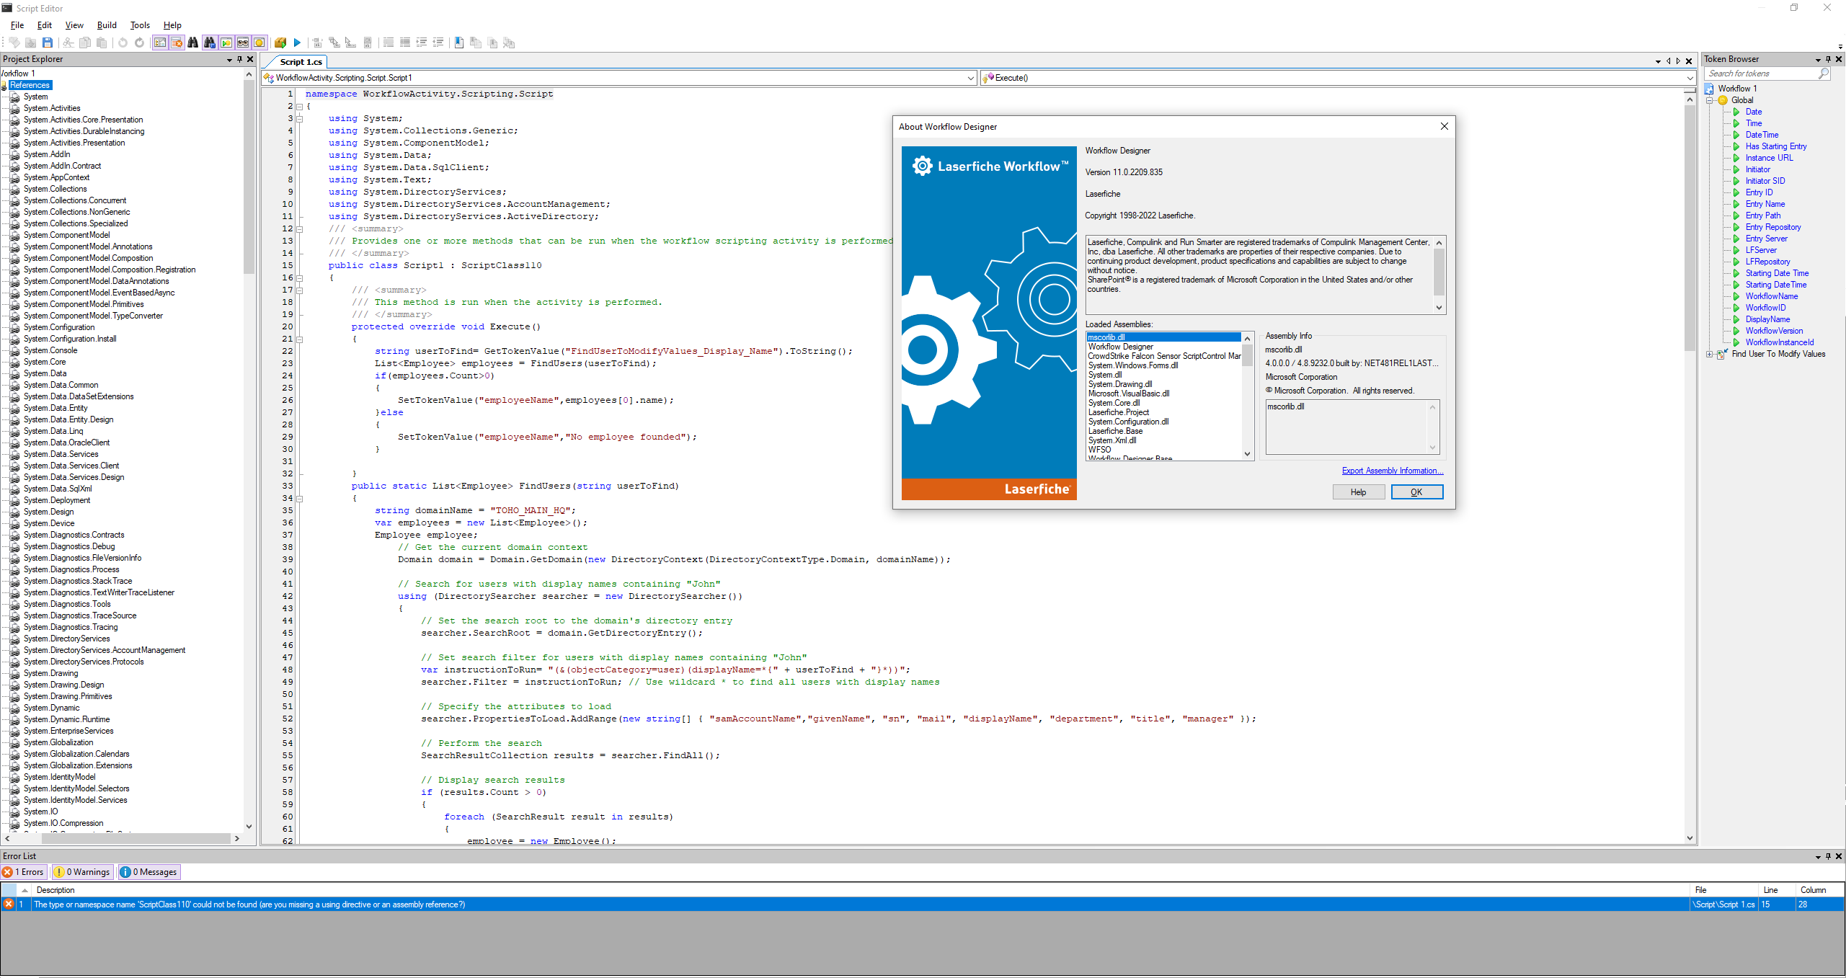Open the File menu
This screenshot has height=978, width=1846.
tap(17, 25)
